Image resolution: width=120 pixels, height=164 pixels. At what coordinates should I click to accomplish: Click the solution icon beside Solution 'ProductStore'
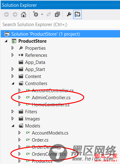coord(7,34)
